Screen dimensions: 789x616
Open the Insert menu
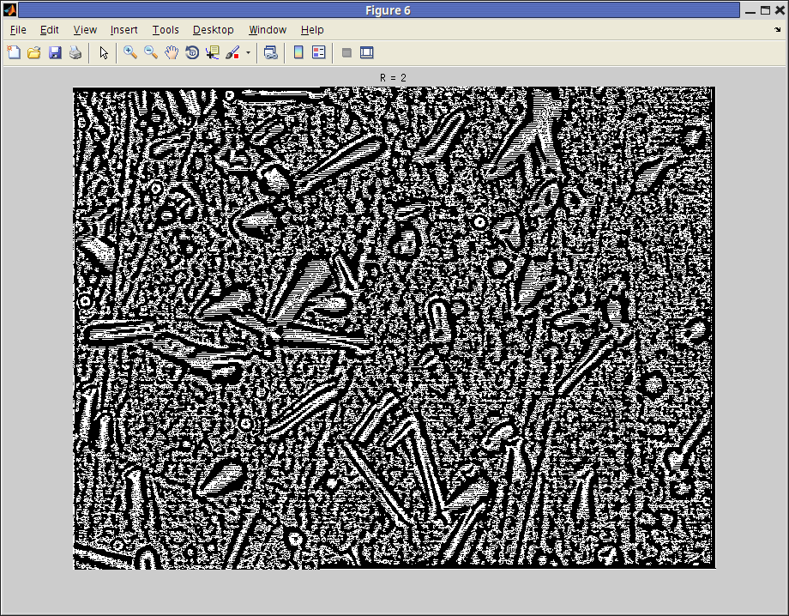[x=123, y=30]
